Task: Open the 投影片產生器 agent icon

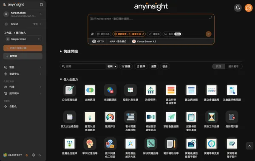Action: 130,90
